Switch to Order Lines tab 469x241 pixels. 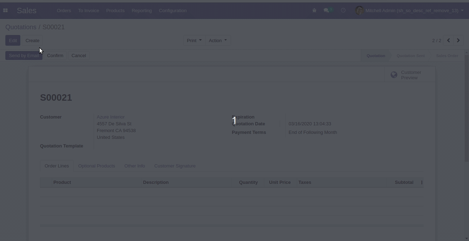pyautogui.click(x=57, y=166)
